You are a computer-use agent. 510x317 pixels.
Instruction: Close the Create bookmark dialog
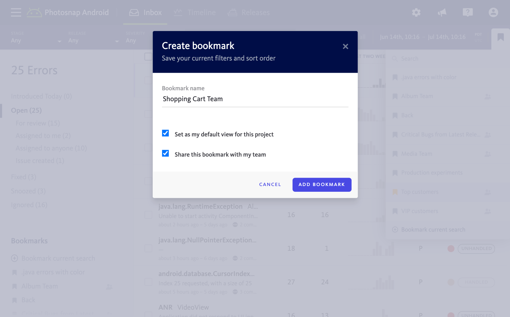pyautogui.click(x=345, y=46)
